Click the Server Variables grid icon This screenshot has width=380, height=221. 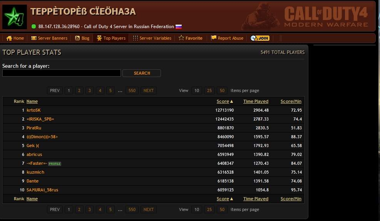click(x=136, y=38)
